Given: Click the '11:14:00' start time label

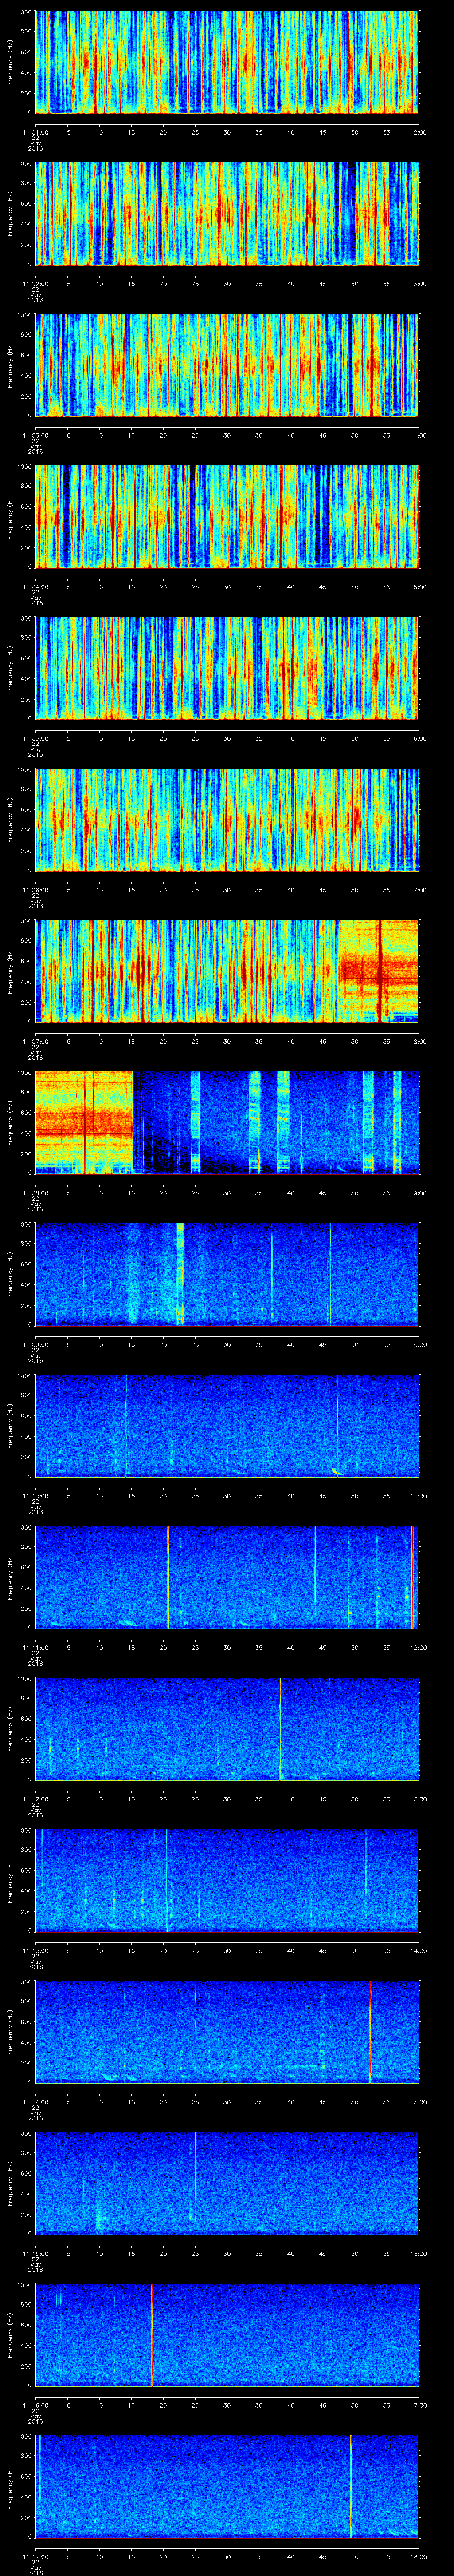Looking at the screenshot, I should pyautogui.click(x=36, y=2101).
